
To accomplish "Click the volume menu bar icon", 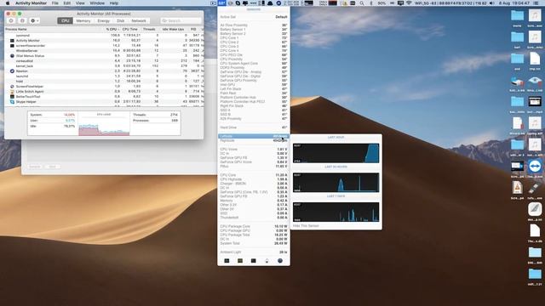I will 492,3.
